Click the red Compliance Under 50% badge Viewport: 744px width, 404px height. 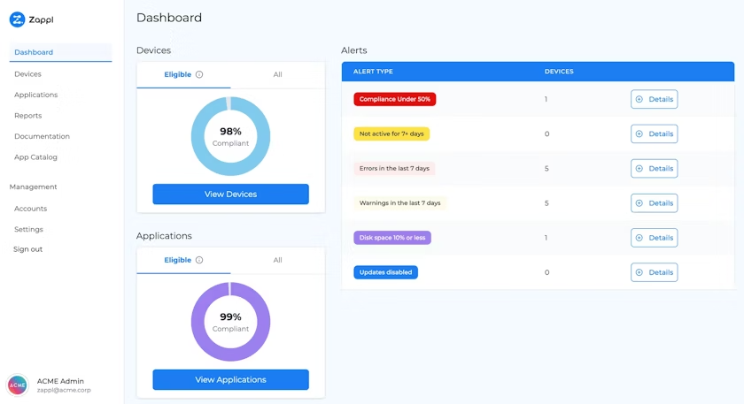pos(394,99)
